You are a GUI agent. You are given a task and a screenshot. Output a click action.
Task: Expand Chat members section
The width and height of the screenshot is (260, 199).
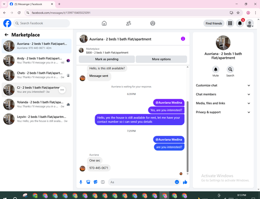(x=223, y=95)
